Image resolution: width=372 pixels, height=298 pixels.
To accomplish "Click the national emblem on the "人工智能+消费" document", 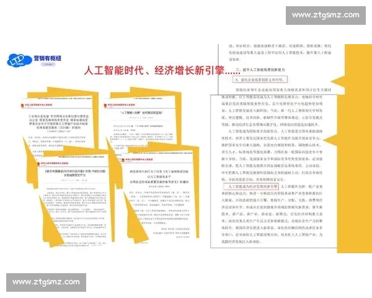I will 105,106.
